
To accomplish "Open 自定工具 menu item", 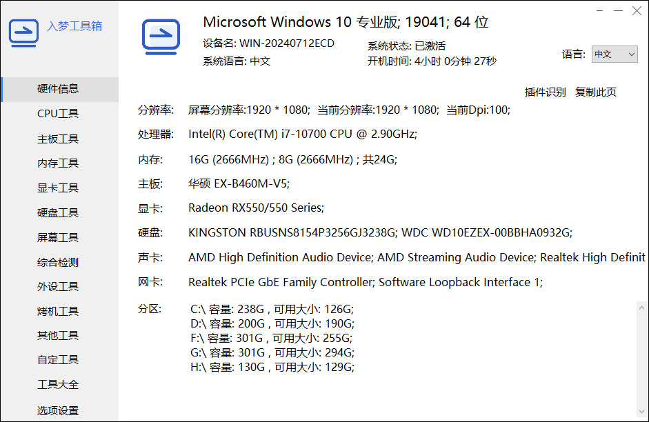I will pyautogui.click(x=58, y=359).
